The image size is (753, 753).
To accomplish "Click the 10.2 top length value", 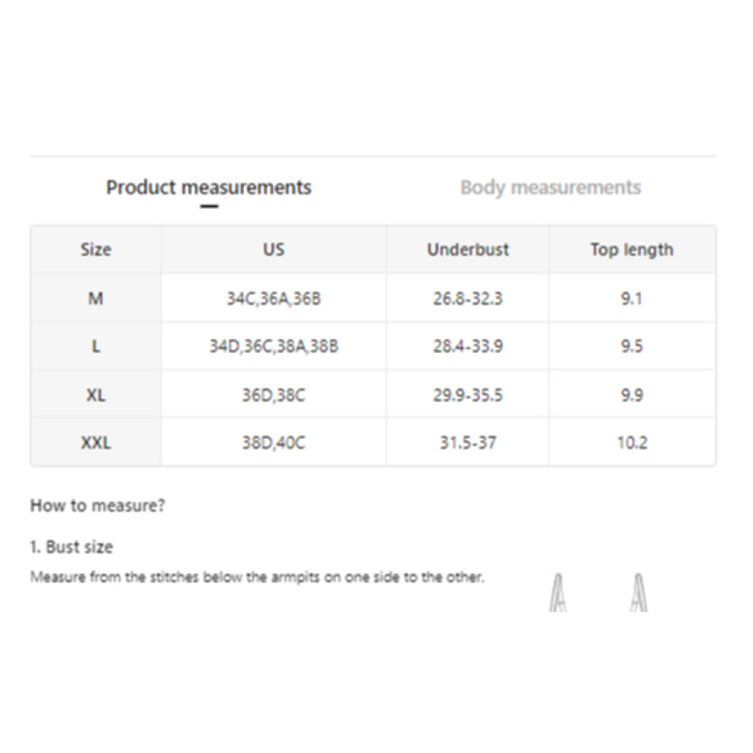I will coord(632,442).
